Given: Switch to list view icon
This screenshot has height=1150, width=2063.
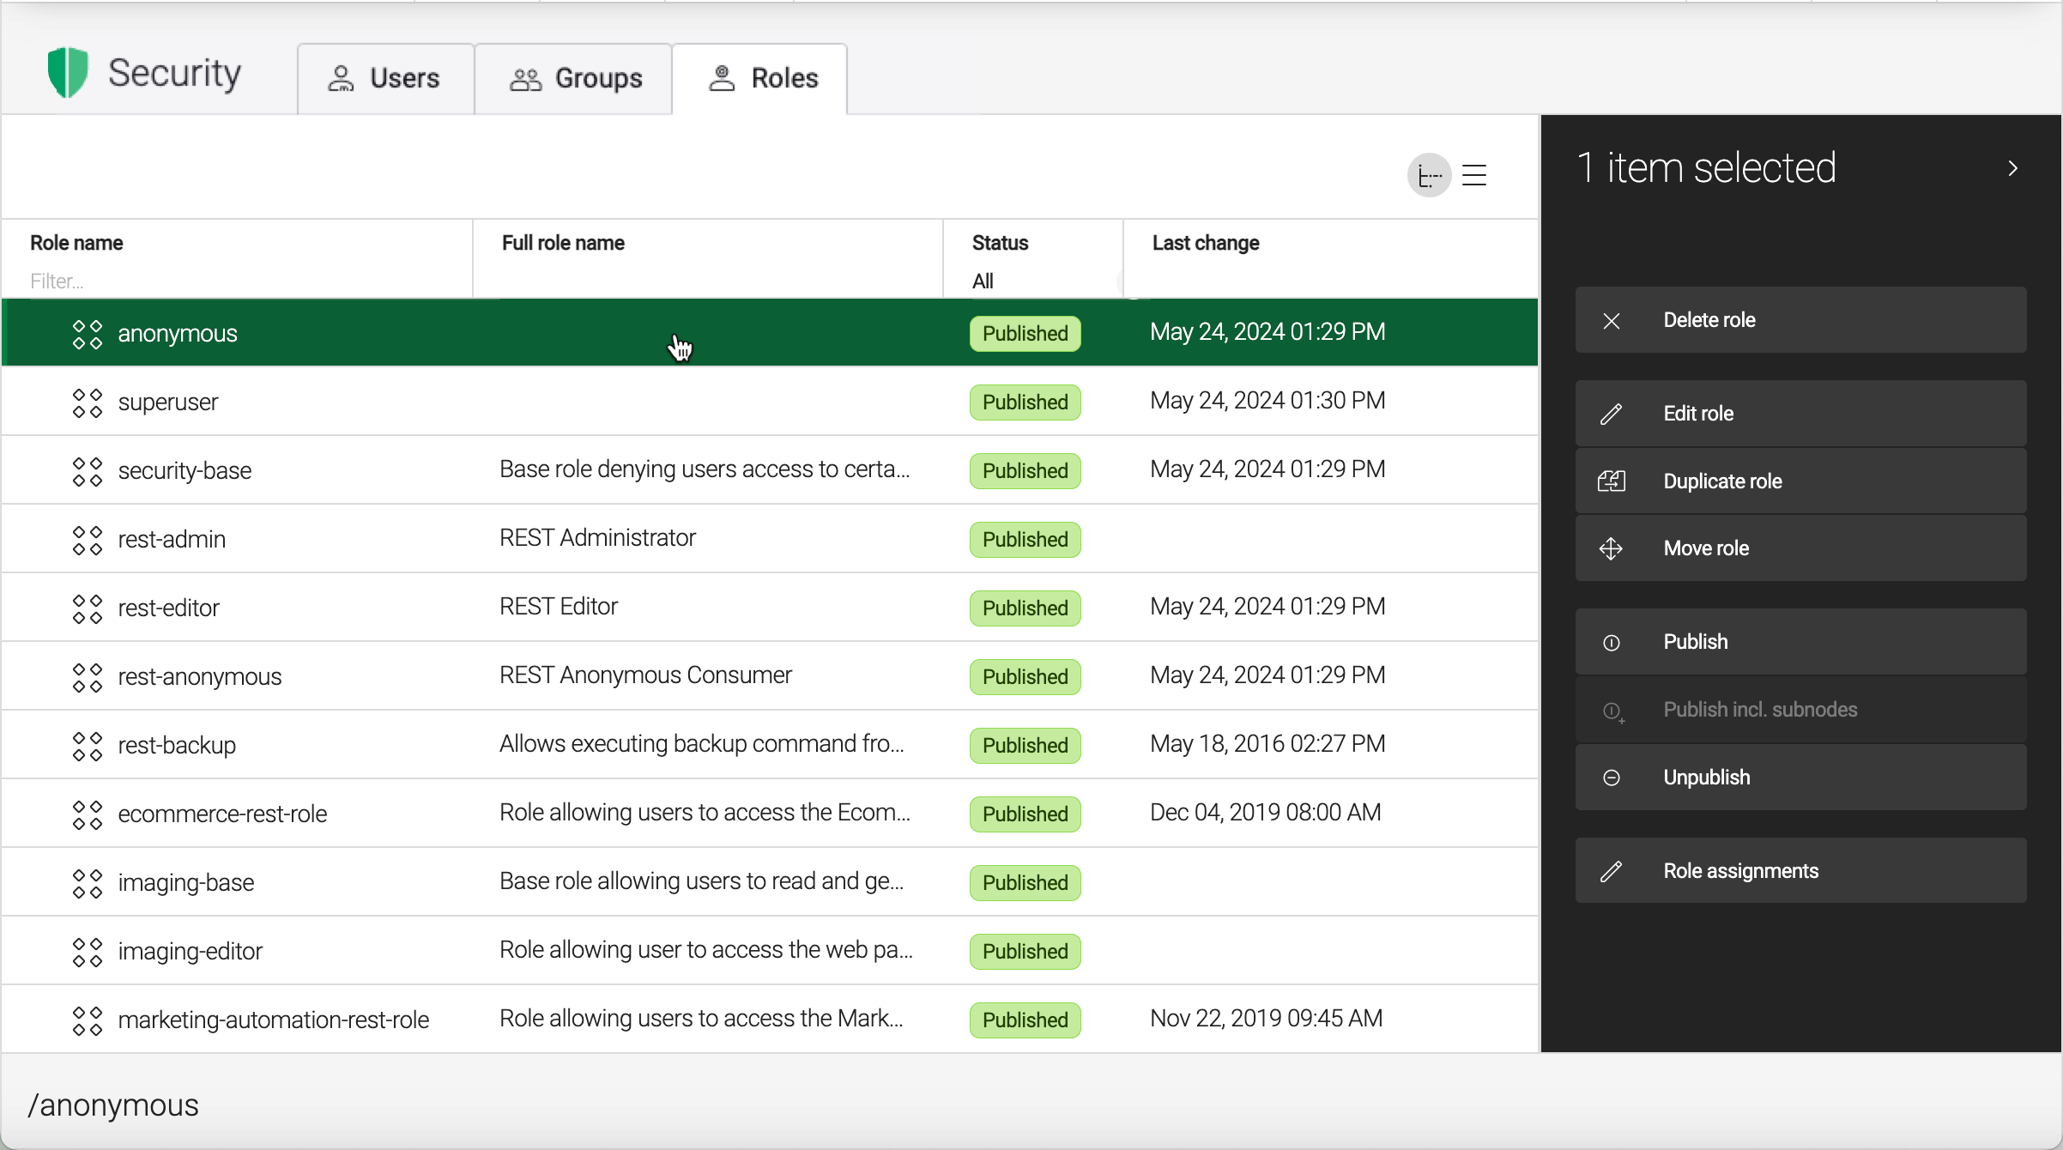Looking at the screenshot, I should pyautogui.click(x=1474, y=176).
